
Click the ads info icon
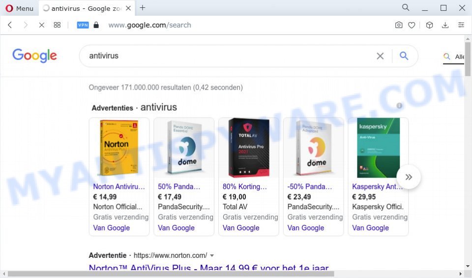click(399, 106)
